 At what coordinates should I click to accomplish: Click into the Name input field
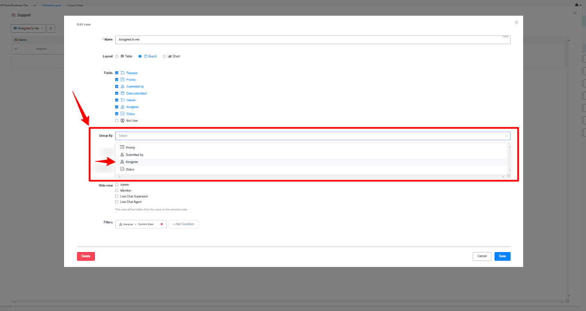click(x=312, y=40)
